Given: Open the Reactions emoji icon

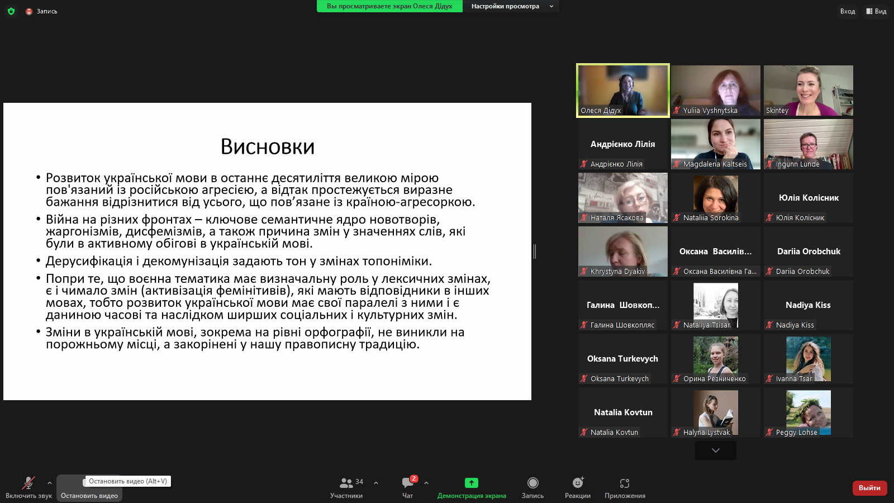Looking at the screenshot, I should point(577,483).
